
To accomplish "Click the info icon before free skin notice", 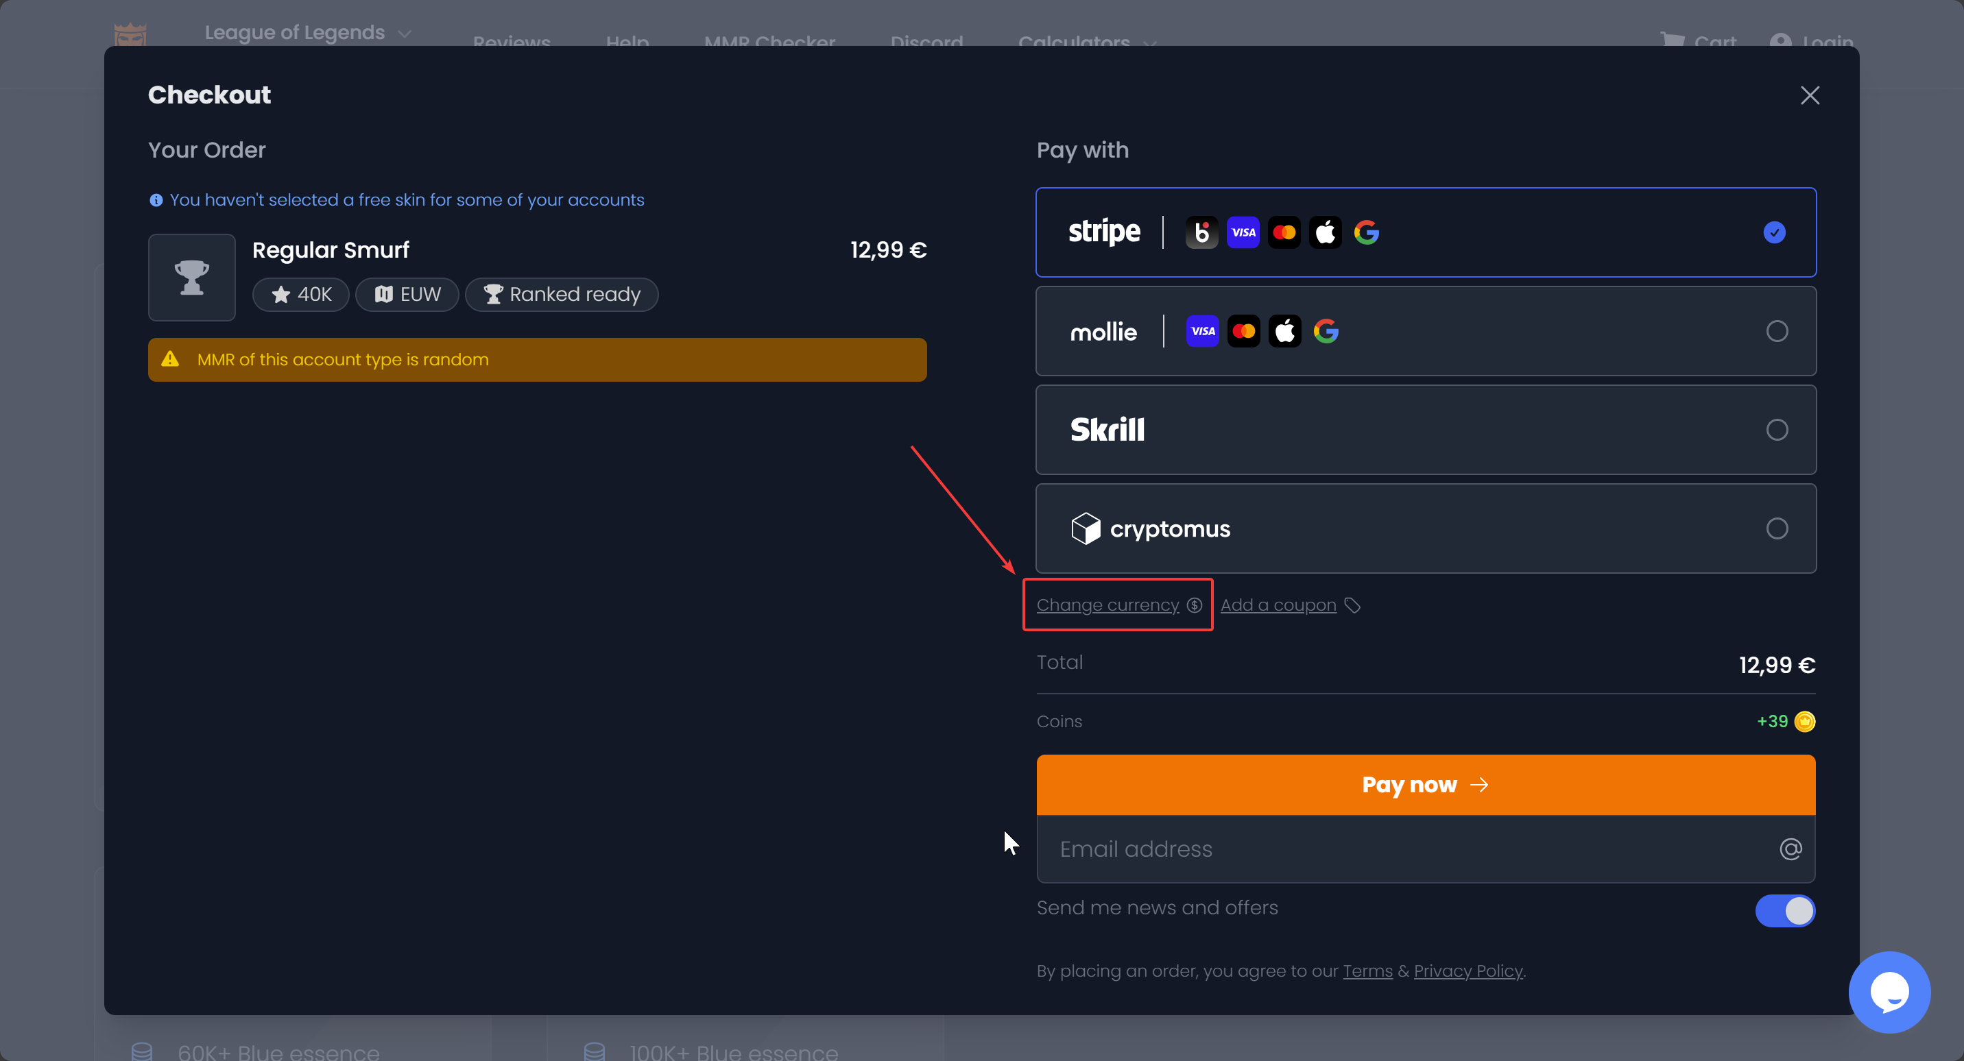I will click(x=156, y=200).
